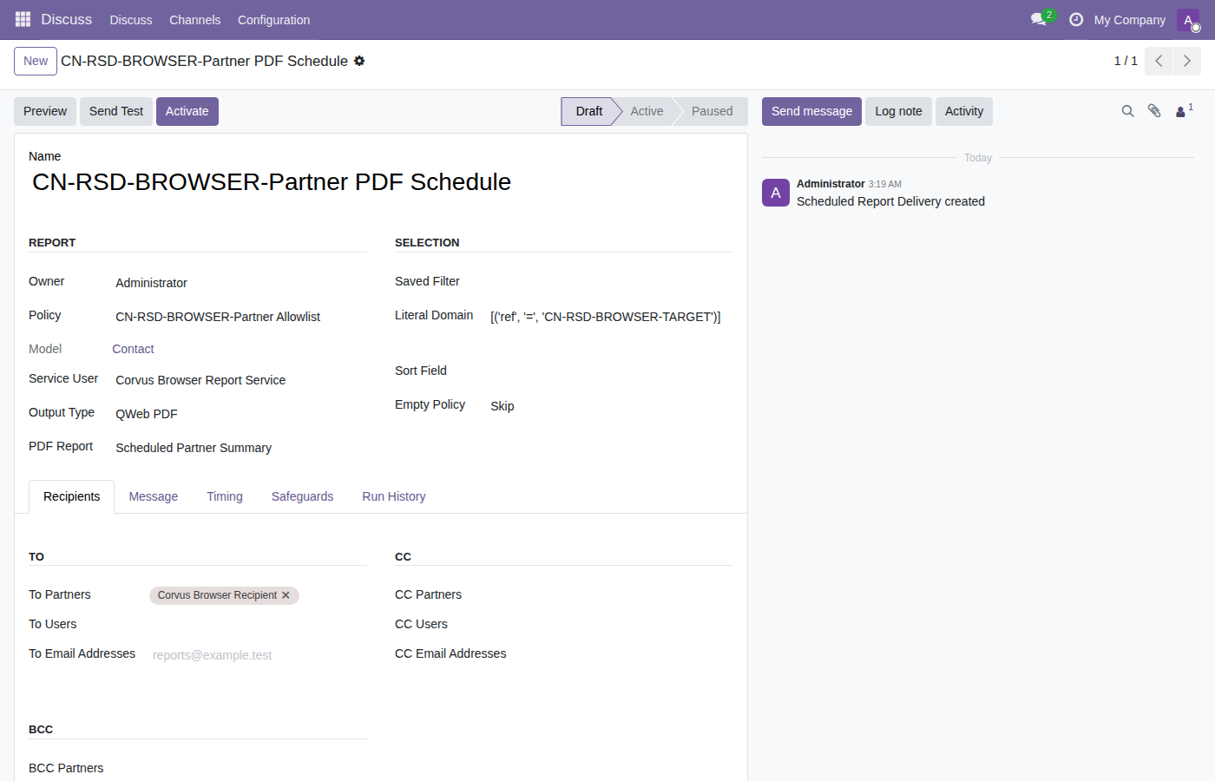The width and height of the screenshot is (1215, 781).
Task: Click the Send Test button
Action: click(116, 111)
